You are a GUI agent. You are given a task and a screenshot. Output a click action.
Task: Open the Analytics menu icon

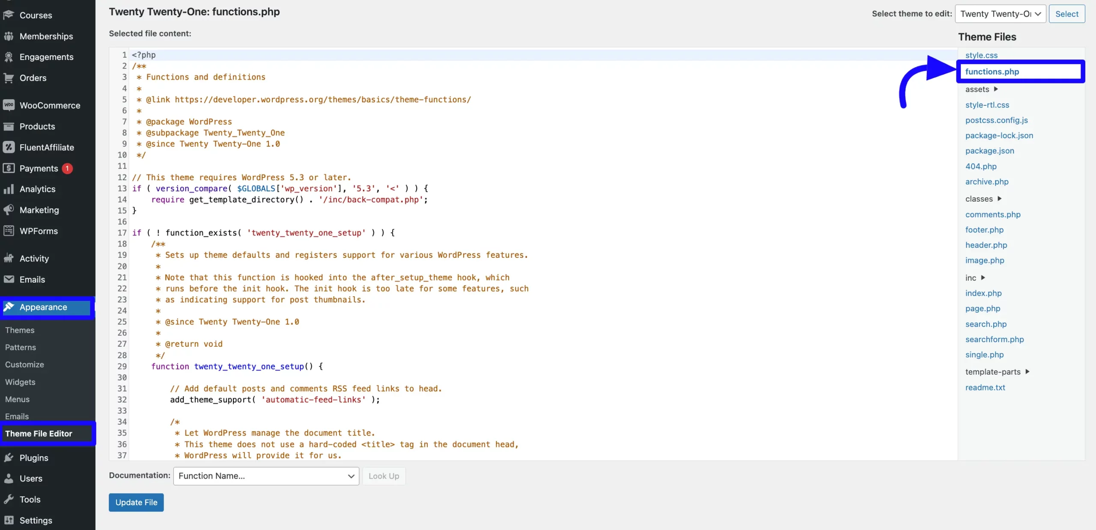(x=9, y=189)
